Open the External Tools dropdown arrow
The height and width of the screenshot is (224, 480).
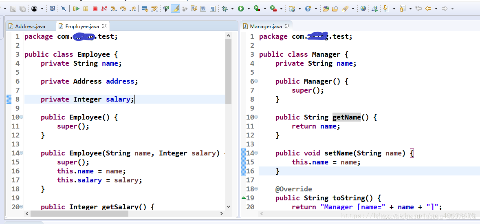[281, 9]
